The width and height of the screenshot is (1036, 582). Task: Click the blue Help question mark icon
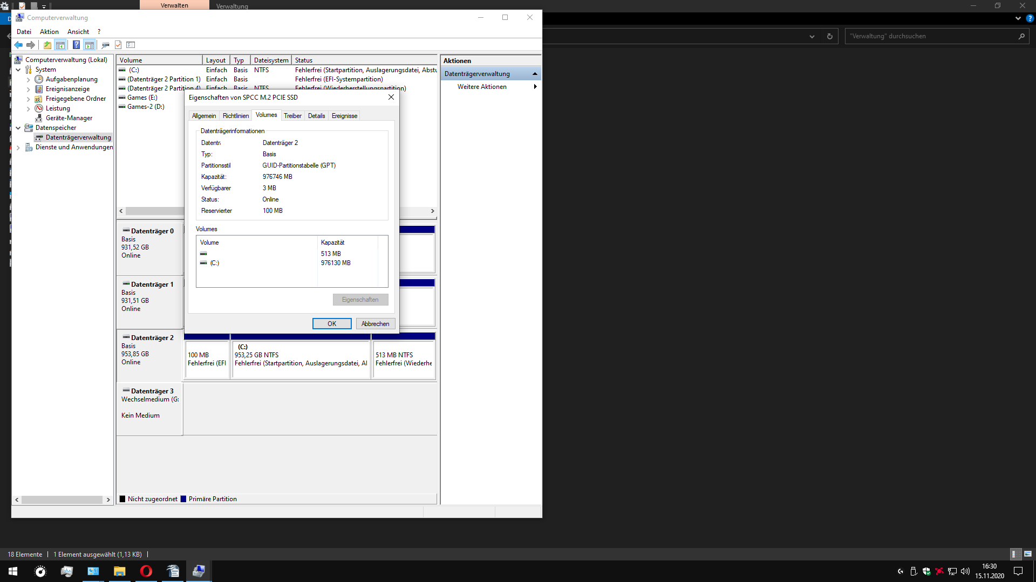pos(76,45)
